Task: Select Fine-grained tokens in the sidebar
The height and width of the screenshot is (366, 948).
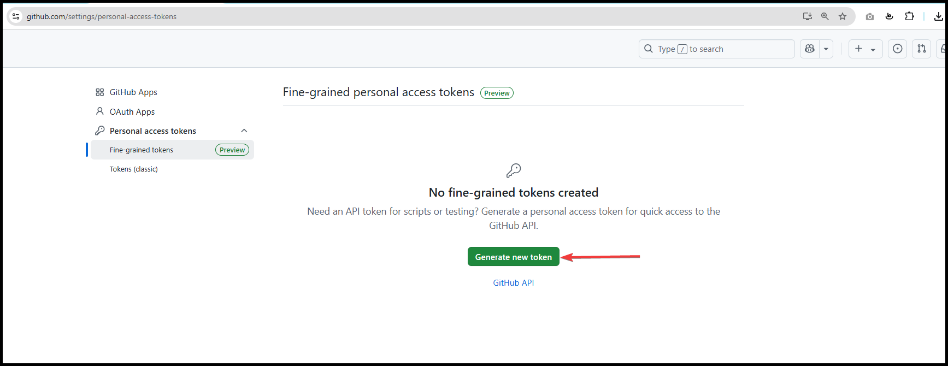Action: coord(172,150)
